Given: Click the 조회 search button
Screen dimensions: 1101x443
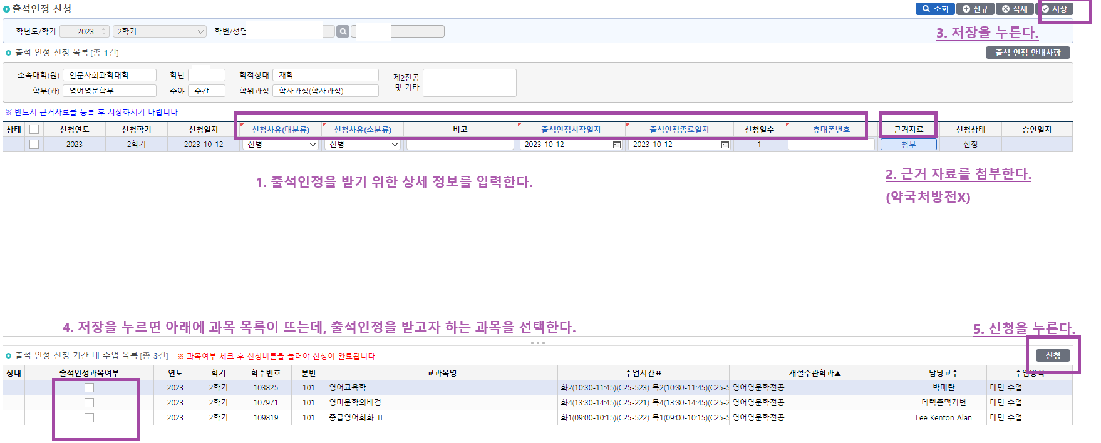Looking at the screenshot, I should [x=934, y=9].
